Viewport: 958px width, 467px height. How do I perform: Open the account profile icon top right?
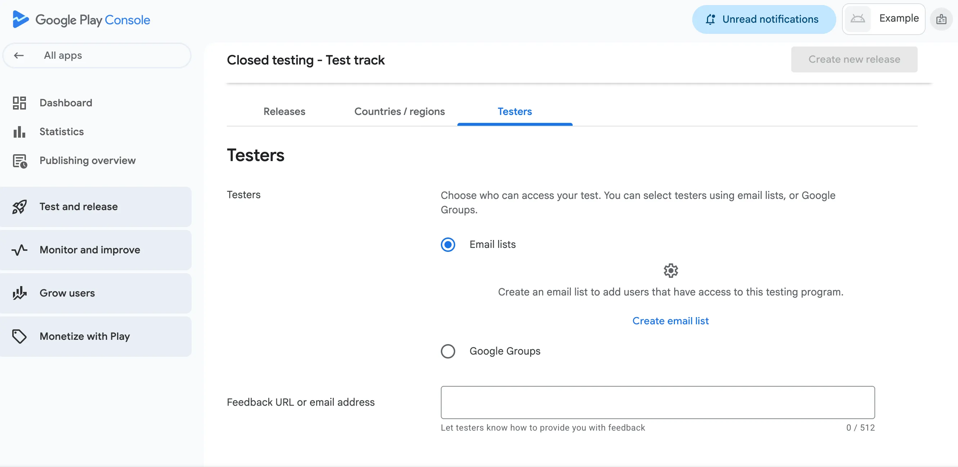coord(941,19)
